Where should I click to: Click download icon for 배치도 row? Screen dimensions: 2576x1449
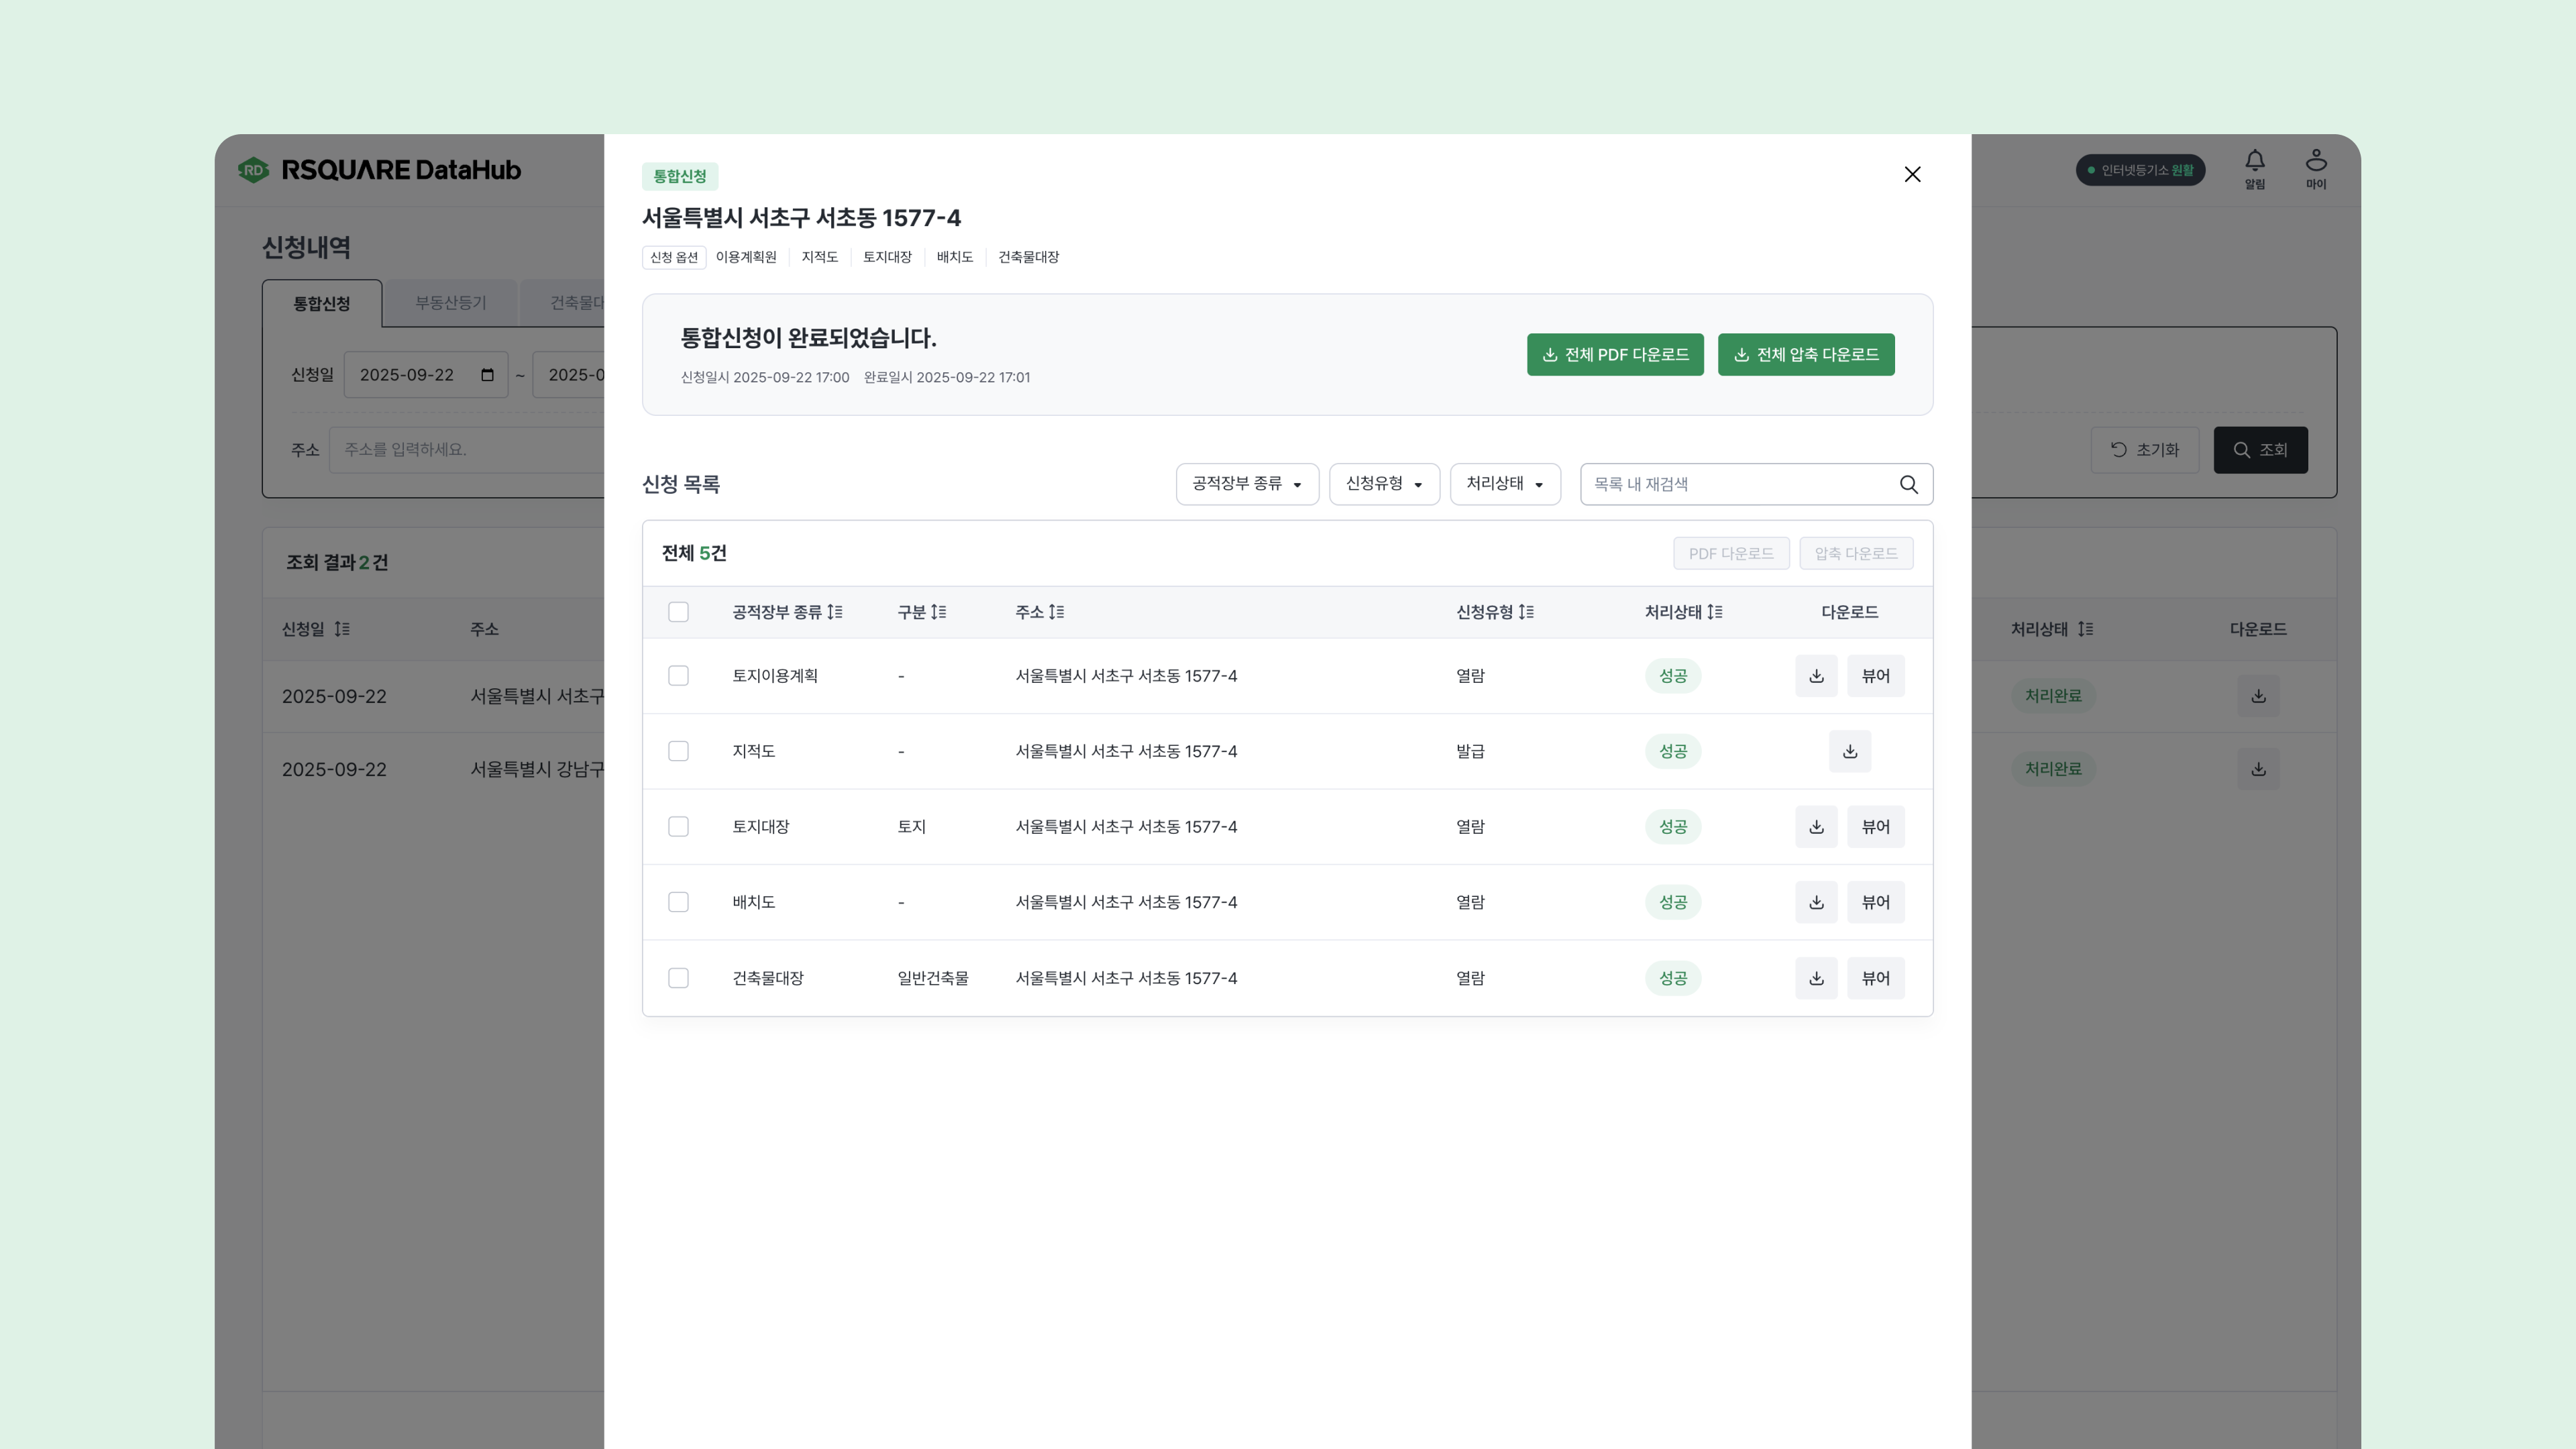pyautogui.click(x=1816, y=902)
